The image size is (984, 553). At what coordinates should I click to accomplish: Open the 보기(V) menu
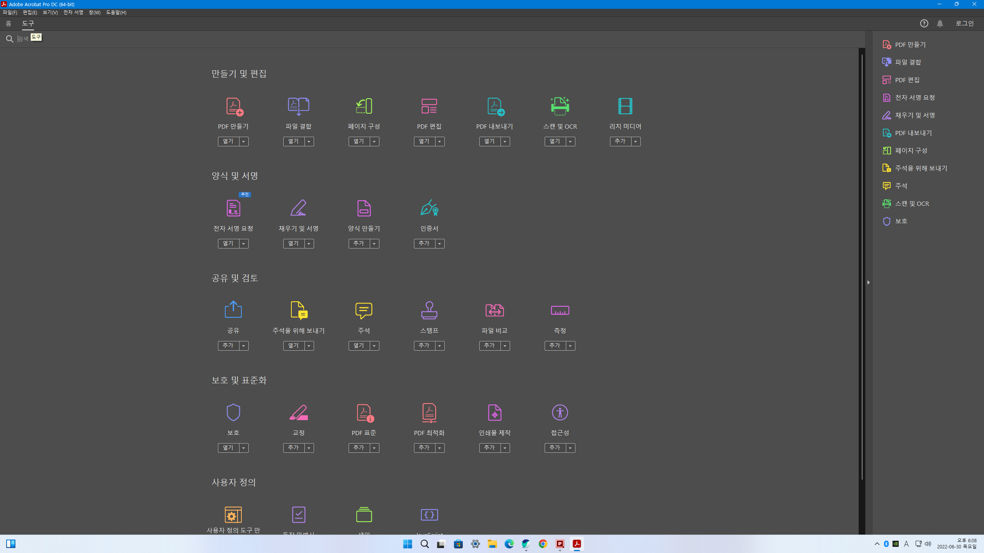[50, 13]
